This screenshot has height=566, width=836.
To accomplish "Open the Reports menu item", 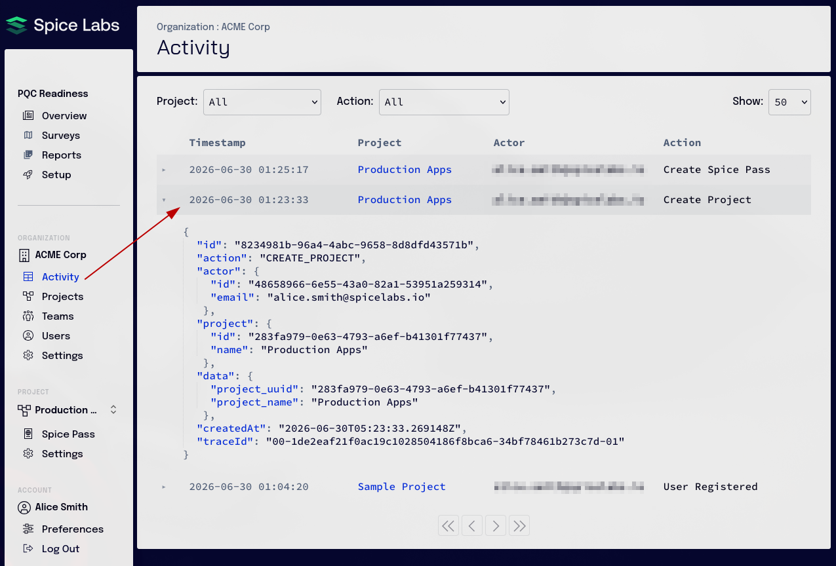I will (x=62, y=155).
